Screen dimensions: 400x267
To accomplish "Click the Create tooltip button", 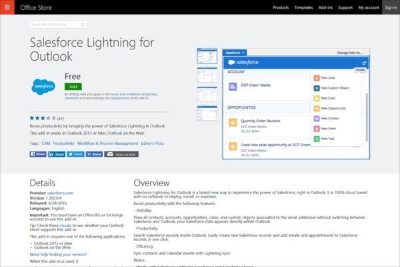I will [x=360, y=69].
